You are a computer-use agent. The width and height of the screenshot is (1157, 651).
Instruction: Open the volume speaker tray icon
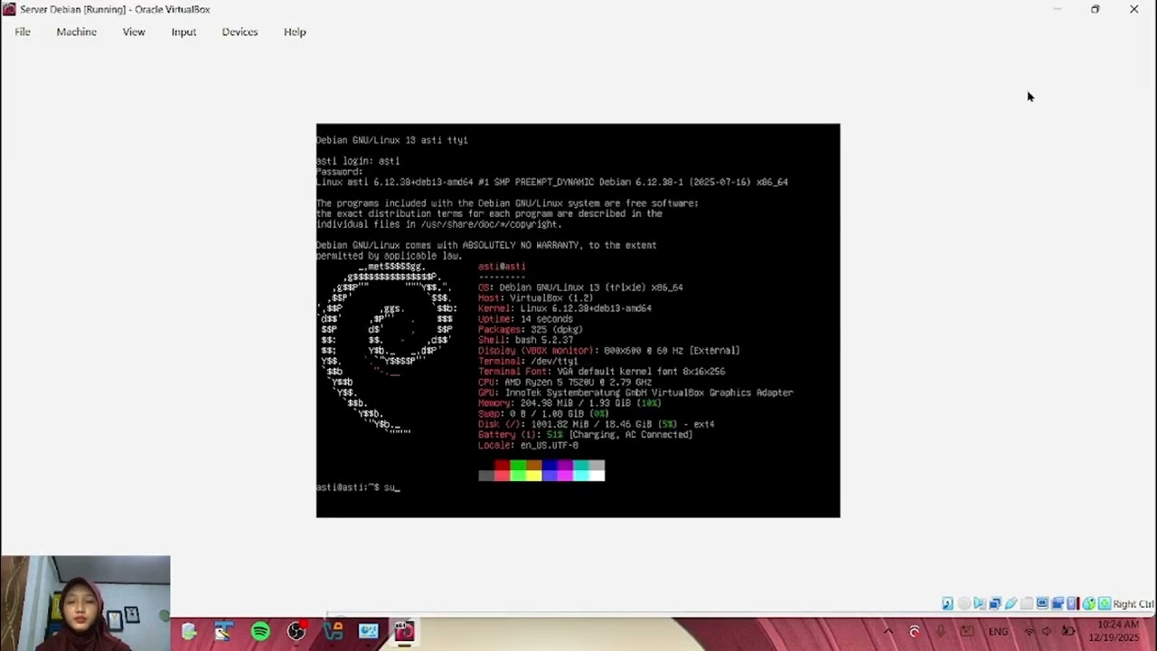pos(1047,631)
